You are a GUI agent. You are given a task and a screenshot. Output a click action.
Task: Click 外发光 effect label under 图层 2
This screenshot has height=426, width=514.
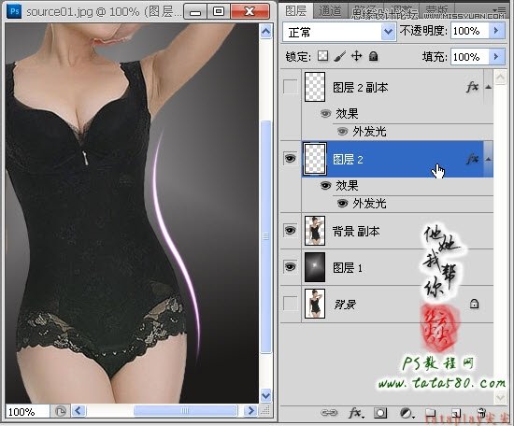[369, 204]
